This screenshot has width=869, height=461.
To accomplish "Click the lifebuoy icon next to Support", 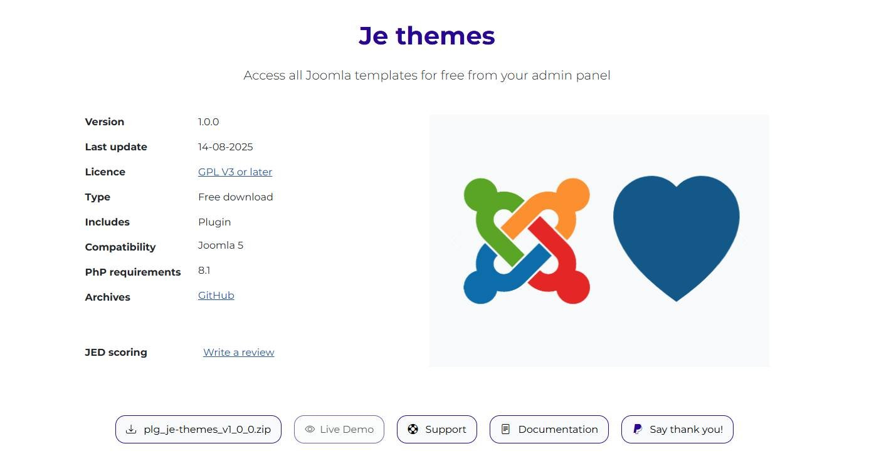I will pyautogui.click(x=413, y=430).
